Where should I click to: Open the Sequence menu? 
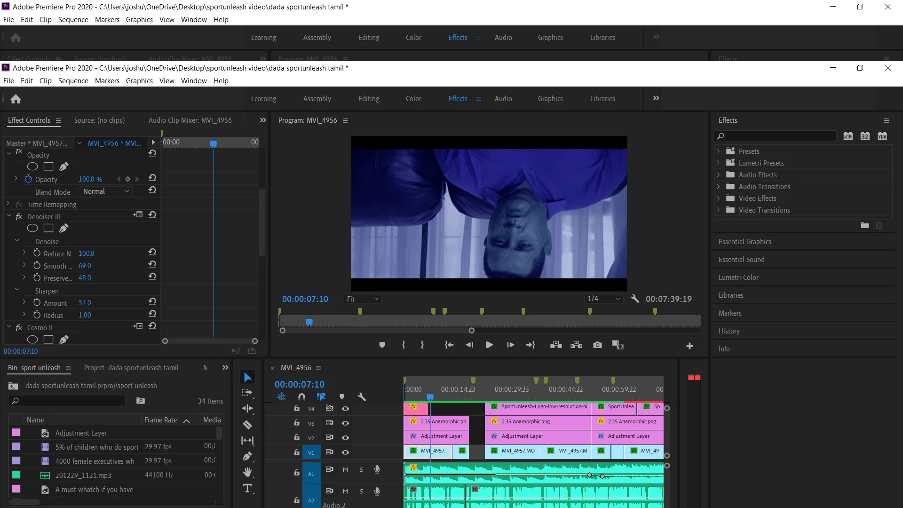coord(73,81)
